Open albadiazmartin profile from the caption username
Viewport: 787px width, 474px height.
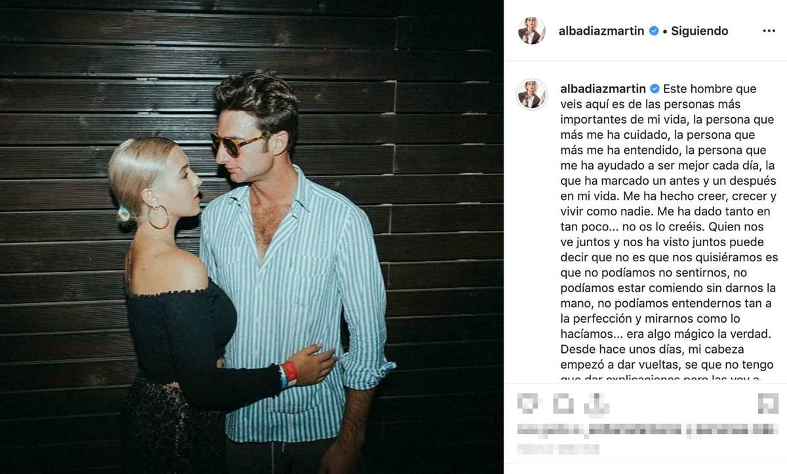pos(603,88)
